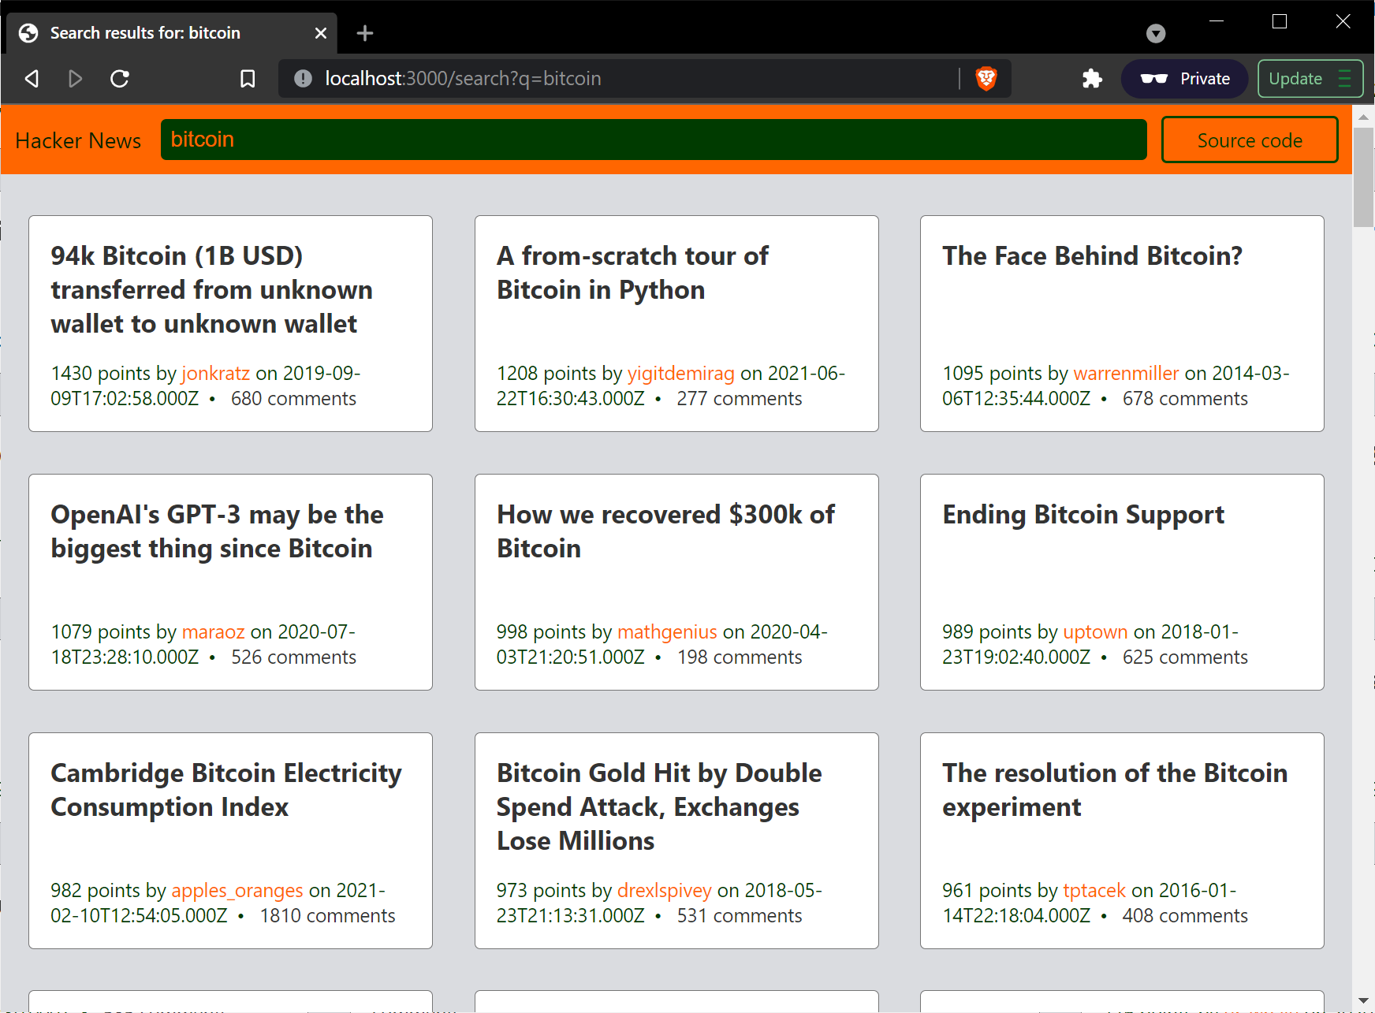The height and width of the screenshot is (1013, 1375).
Task: Click '531 comments' text
Action: [739, 916]
